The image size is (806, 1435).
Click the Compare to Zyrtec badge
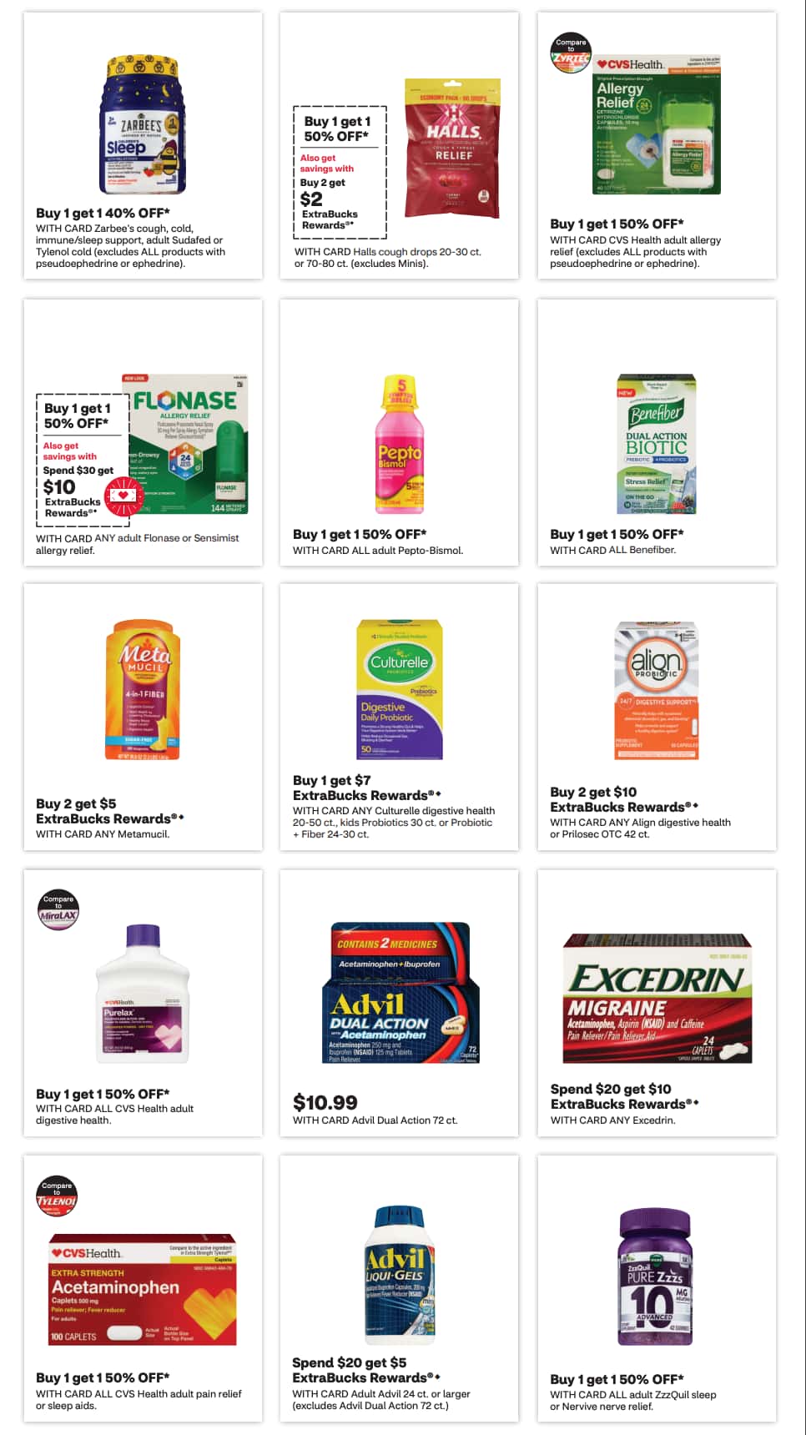pos(571,53)
